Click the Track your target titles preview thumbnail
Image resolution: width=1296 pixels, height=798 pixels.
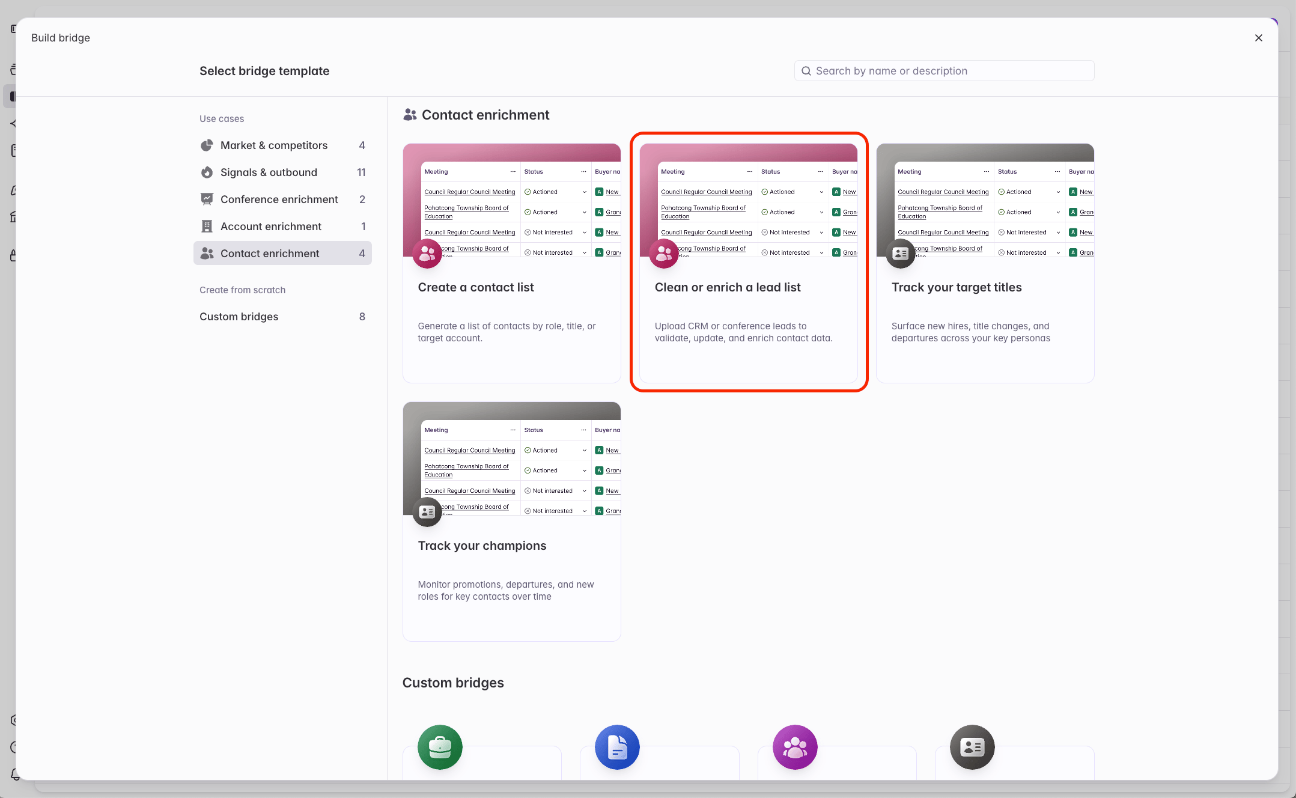985,200
